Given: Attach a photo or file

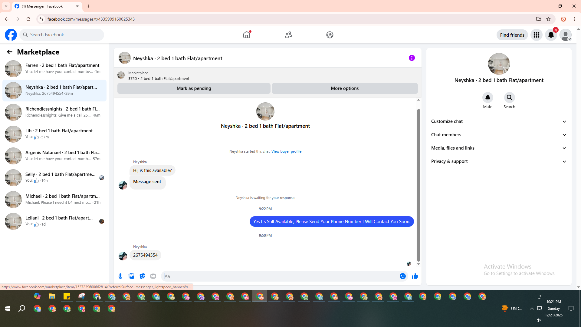Looking at the screenshot, I should click(x=131, y=276).
